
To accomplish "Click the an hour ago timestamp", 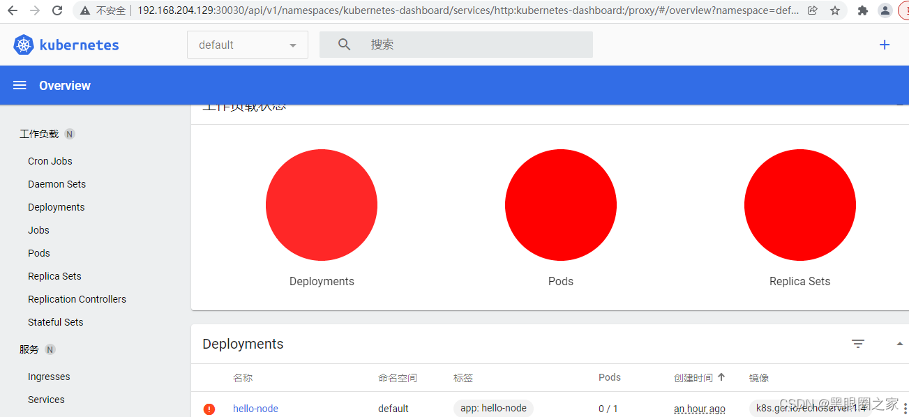I will point(700,409).
